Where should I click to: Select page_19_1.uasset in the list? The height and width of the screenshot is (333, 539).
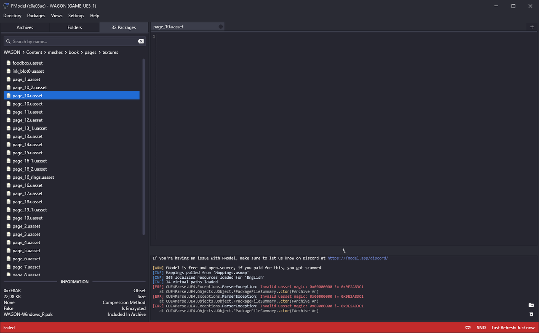(72, 210)
